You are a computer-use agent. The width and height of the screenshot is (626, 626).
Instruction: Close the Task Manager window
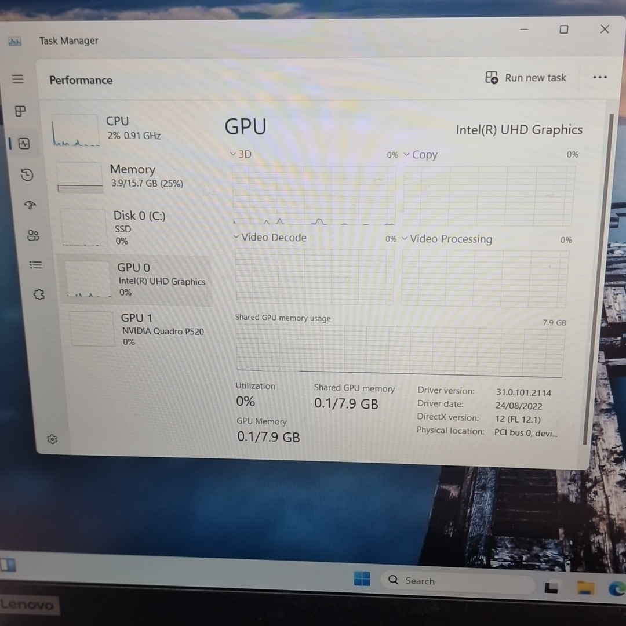click(605, 29)
